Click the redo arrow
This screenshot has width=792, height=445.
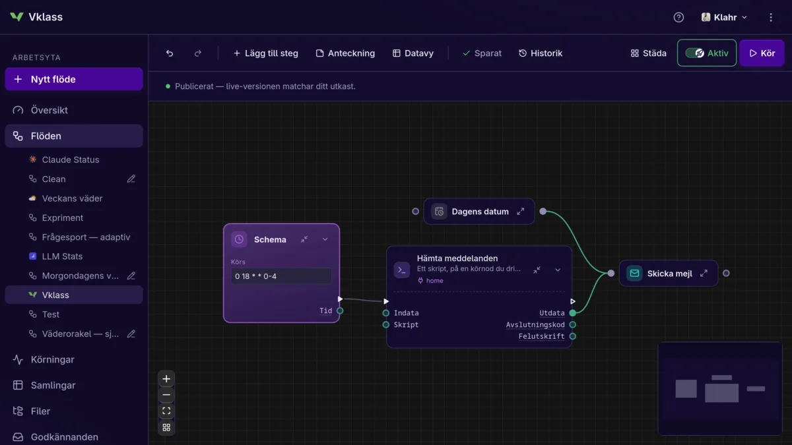click(197, 53)
